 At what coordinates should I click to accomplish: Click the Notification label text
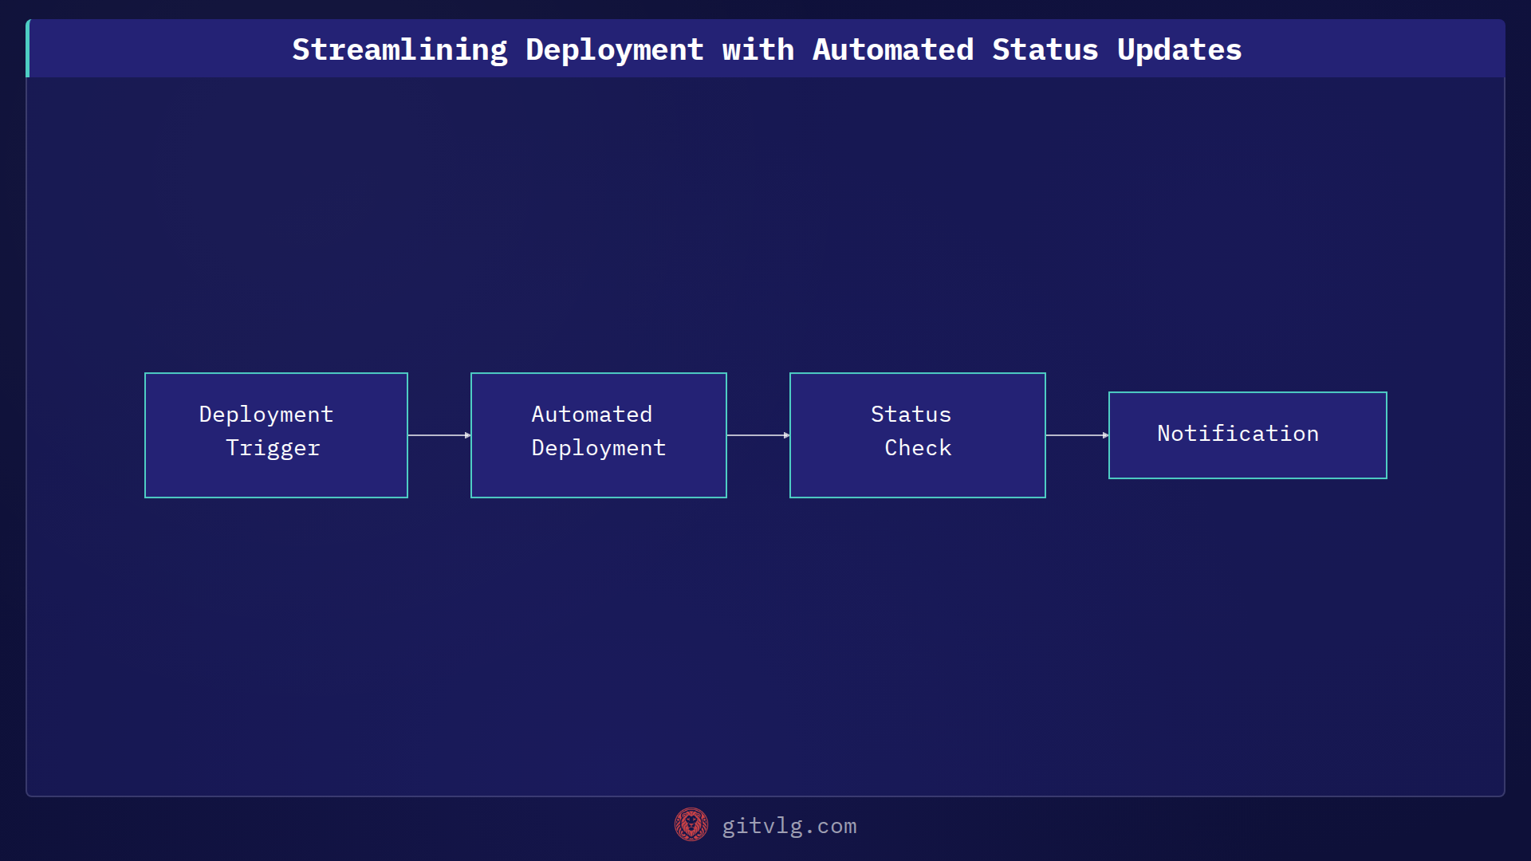click(1238, 433)
